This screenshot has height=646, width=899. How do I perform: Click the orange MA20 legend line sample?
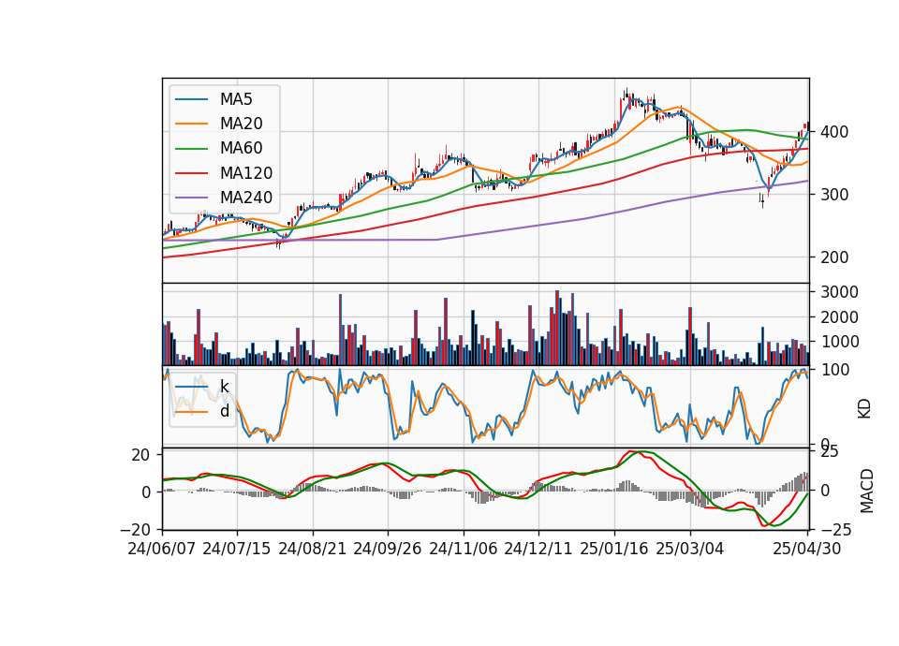point(191,124)
